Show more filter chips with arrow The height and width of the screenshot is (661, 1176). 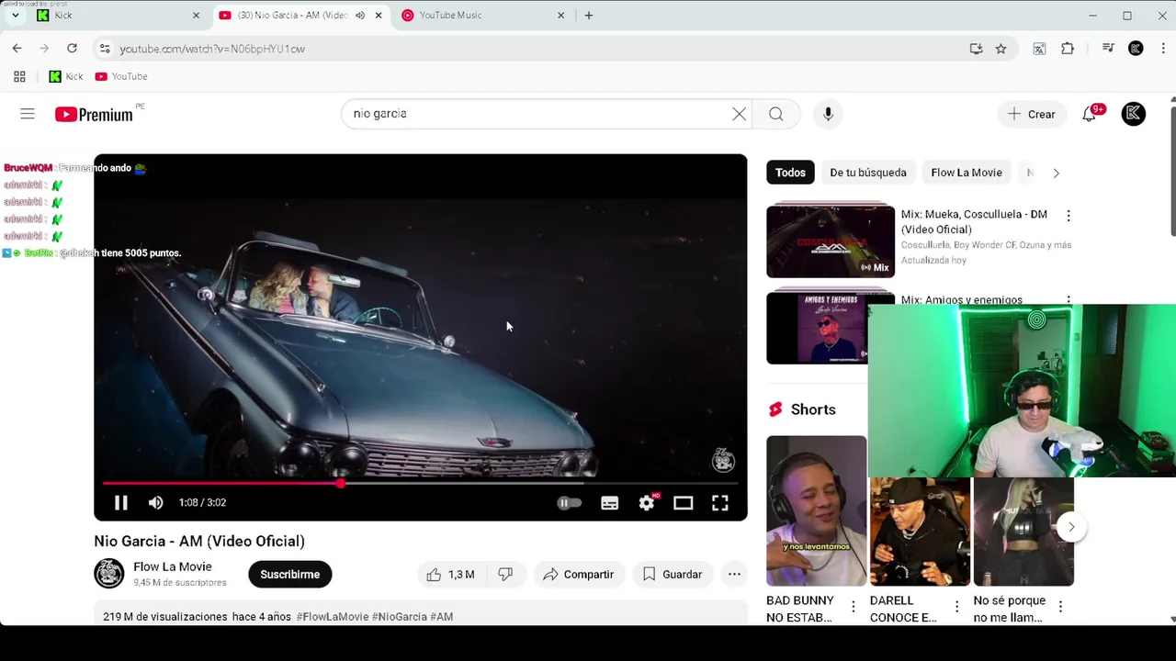1056,173
